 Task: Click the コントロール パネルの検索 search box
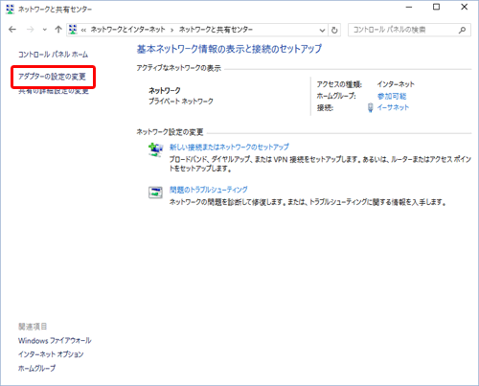(x=409, y=30)
